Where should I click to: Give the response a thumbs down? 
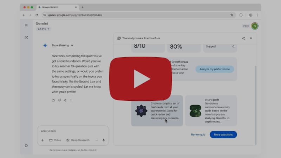59,100
